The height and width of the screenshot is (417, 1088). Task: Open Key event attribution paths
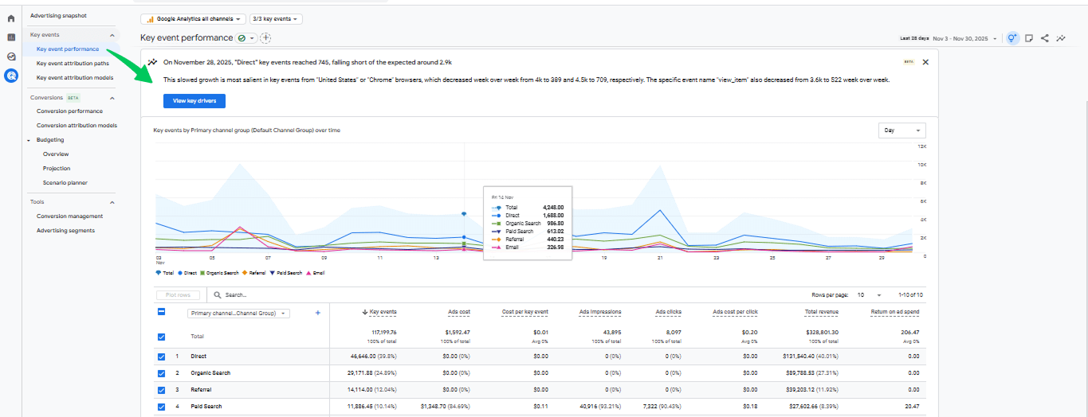[73, 64]
